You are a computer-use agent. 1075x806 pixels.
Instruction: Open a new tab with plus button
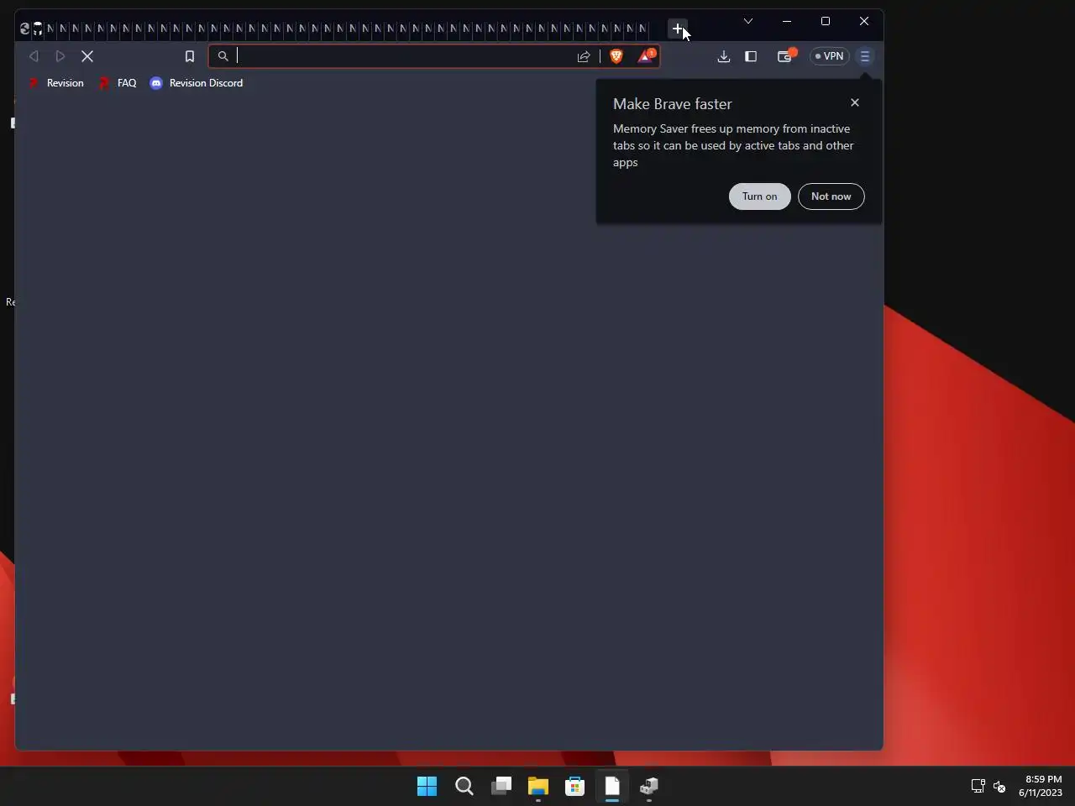coord(678,29)
